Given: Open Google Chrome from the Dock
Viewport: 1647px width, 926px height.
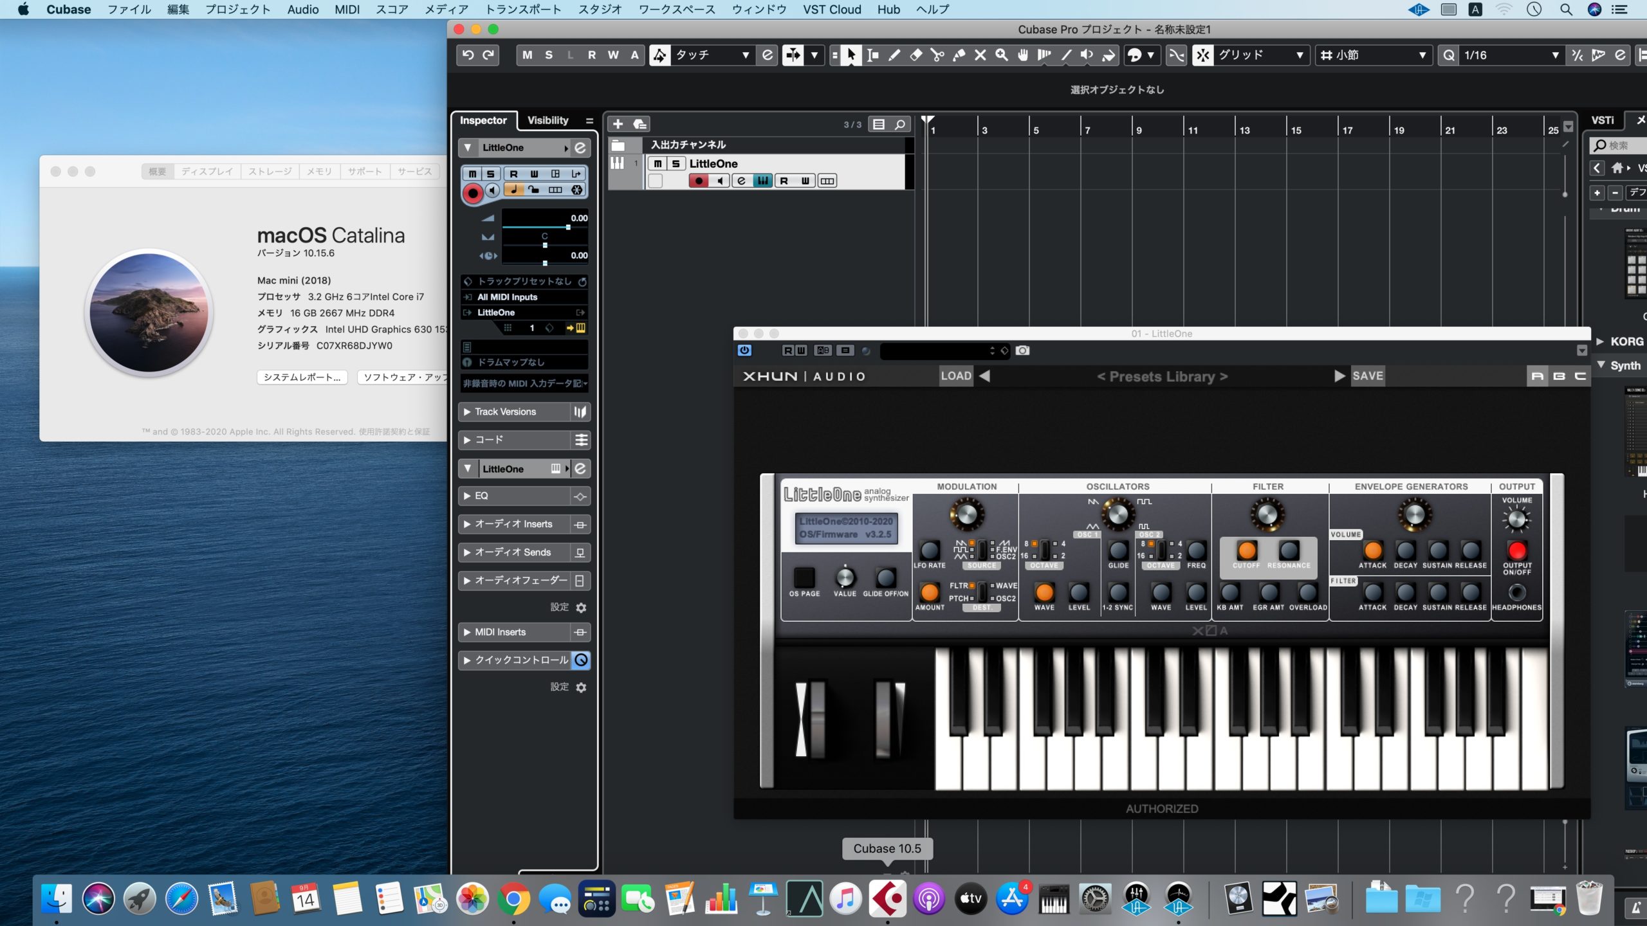Looking at the screenshot, I should (x=513, y=898).
